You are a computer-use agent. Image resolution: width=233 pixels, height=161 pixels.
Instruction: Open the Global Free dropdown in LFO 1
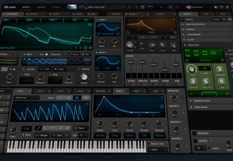[x=26, y=98]
